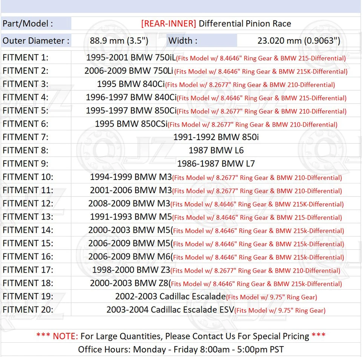The image size is (362, 357).
Task: Select '2008-2009 BMW M3' fitment entry
Action: coord(129,203)
